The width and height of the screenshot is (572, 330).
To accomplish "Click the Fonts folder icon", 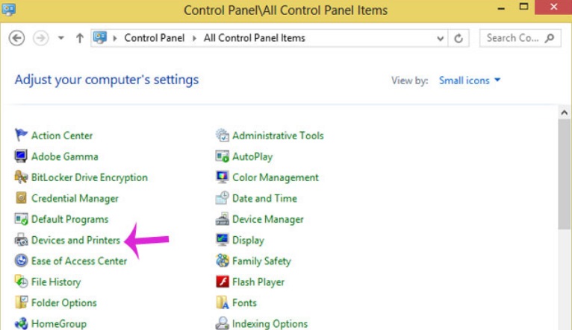I will pos(222,302).
